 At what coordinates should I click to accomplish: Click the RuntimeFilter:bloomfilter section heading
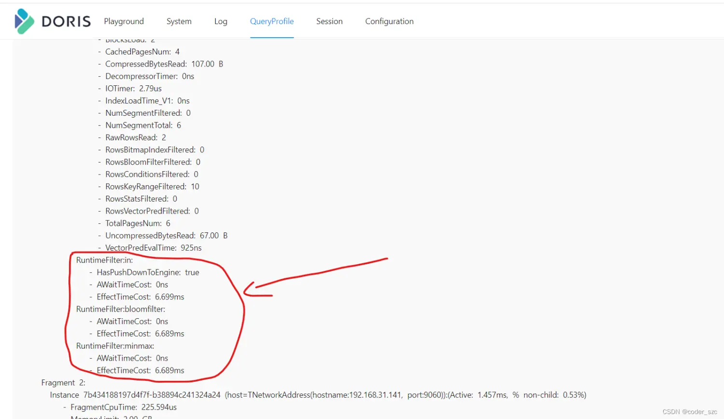point(121,309)
